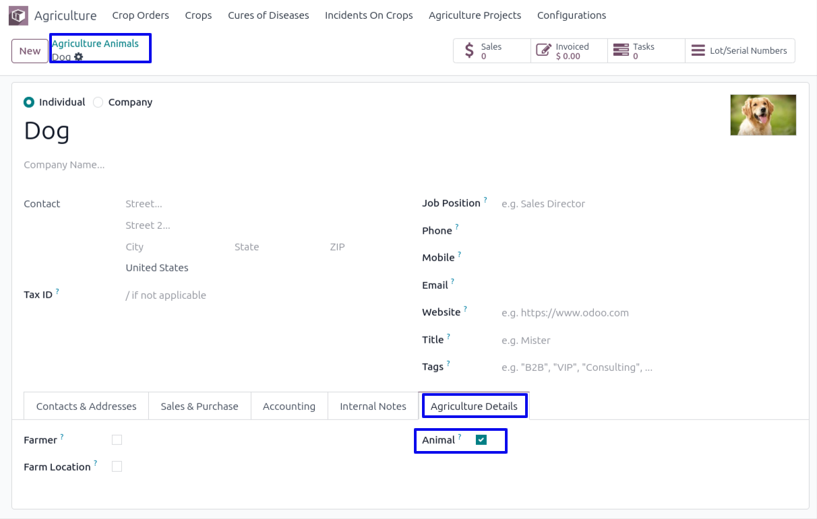817x519 pixels.
Task: Tick the Farm Location checkbox
Action: click(x=117, y=466)
